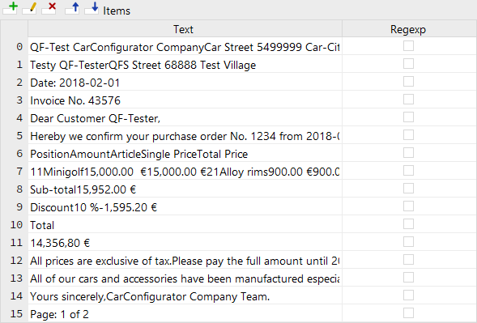477x323 pixels.
Task: Click row number 3 header
Action: [15, 100]
